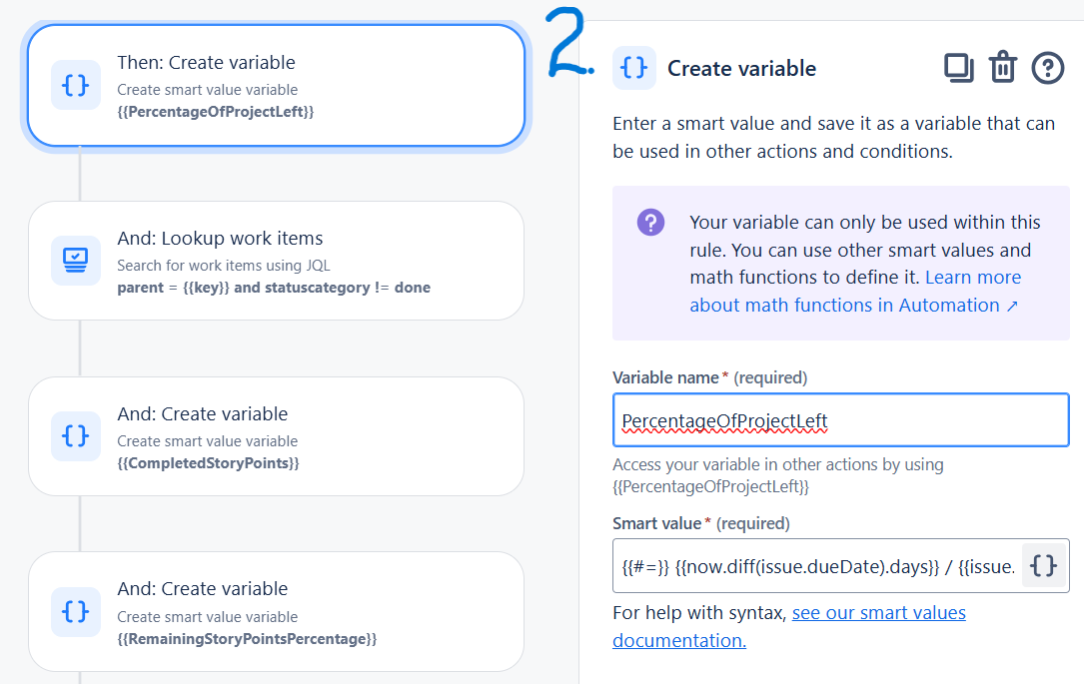Select the Variable name input field
Viewport: 1084px width, 684px height.
coord(840,419)
